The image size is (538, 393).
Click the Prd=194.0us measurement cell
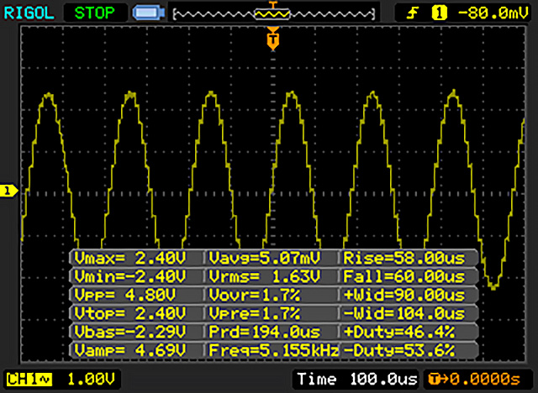[271, 331]
